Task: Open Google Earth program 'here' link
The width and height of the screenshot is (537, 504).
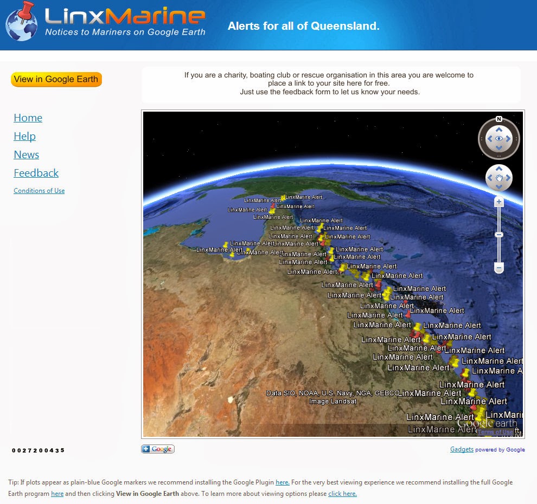Action: [x=57, y=493]
